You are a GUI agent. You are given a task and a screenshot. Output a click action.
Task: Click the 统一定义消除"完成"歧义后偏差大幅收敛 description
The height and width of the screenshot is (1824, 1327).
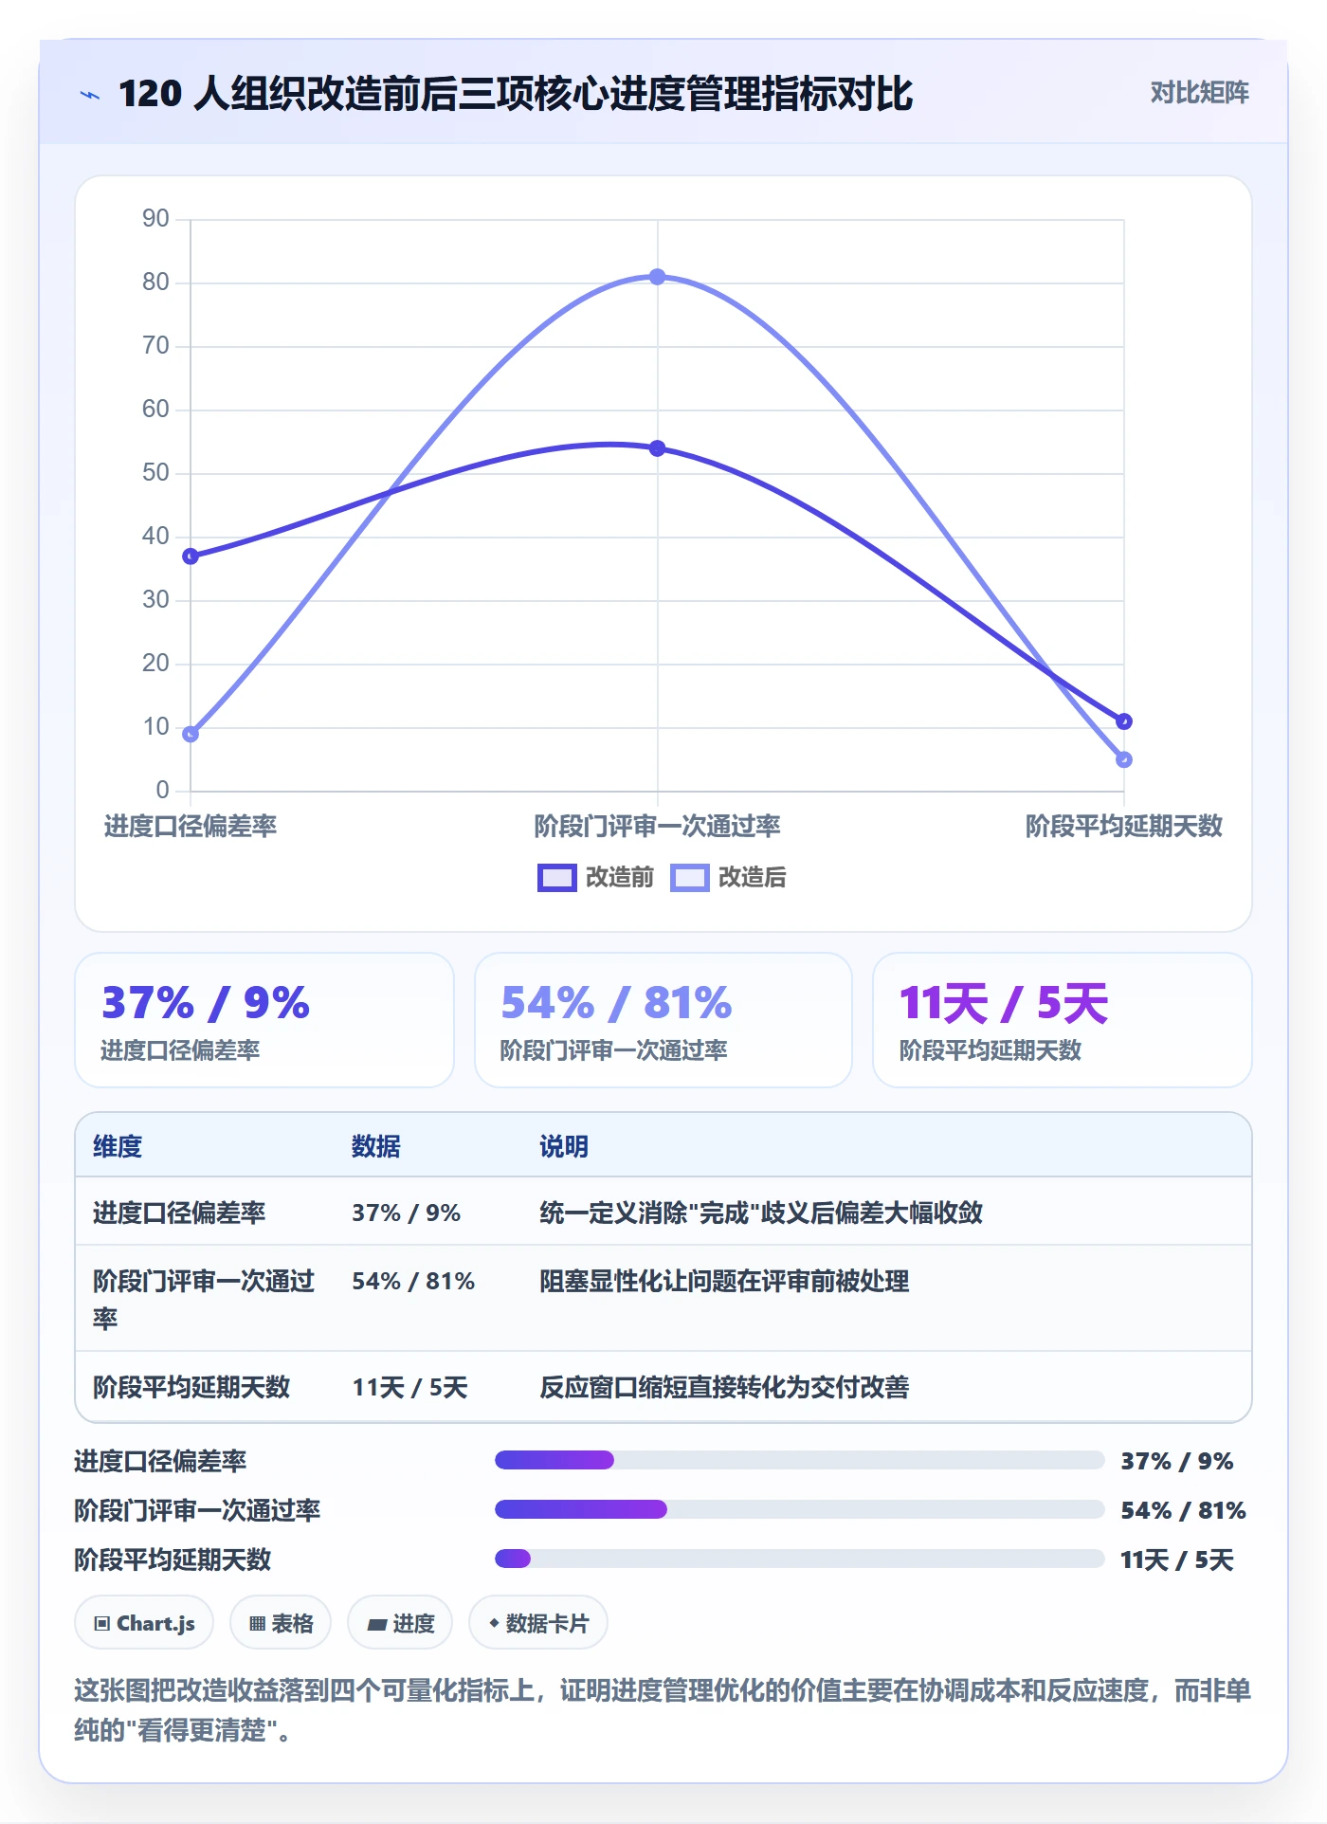click(761, 1213)
